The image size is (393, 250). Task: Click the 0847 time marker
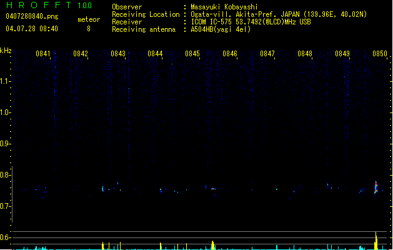(267, 54)
